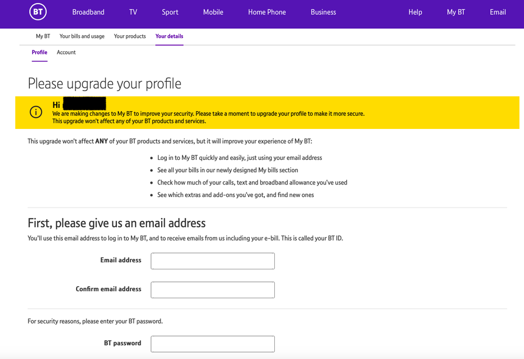This screenshot has height=359, width=524.
Task: Click the BT password field
Action: coord(212,344)
